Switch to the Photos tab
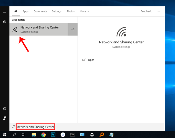Viewport: 175px width, 138px height. [71, 11]
